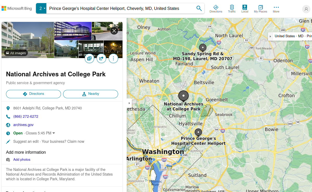Click Prince George's Hospital Heliport pin
Image resolution: width=312 pixels, height=192 pixels.
tap(198, 132)
